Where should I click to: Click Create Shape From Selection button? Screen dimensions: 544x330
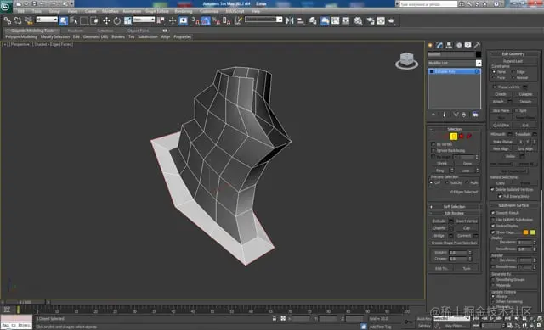point(454,243)
